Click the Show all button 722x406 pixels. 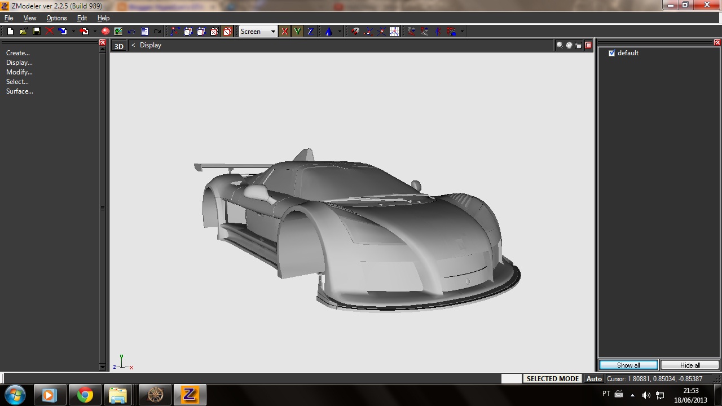click(x=628, y=365)
